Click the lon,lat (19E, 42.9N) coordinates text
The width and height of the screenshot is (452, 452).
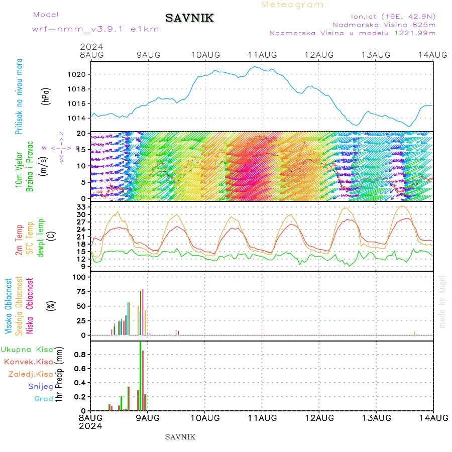tap(393, 17)
